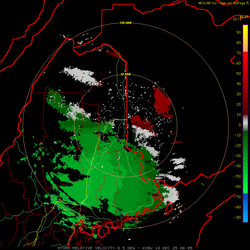Click the 80 value on the velocity scale
Screen dimensions: 250x250
pyautogui.click(x=239, y=43)
